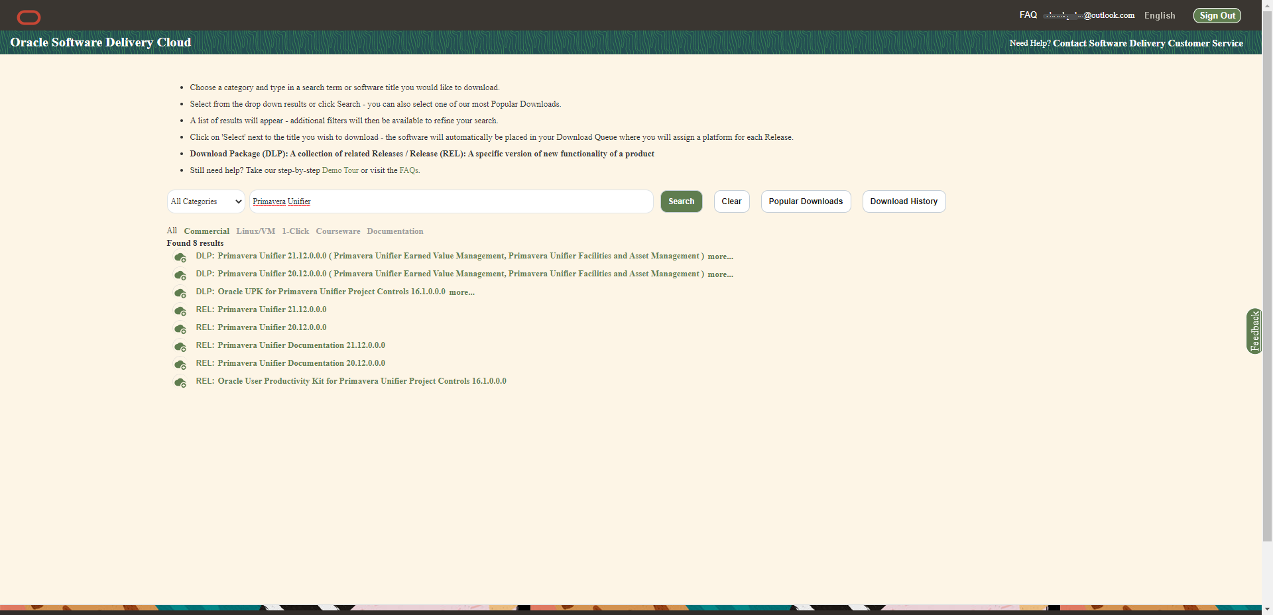Click the Clear button

(731, 201)
